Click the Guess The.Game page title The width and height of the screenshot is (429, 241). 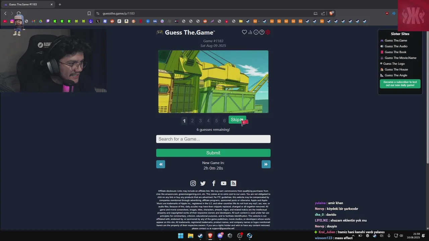click(190, 32)
